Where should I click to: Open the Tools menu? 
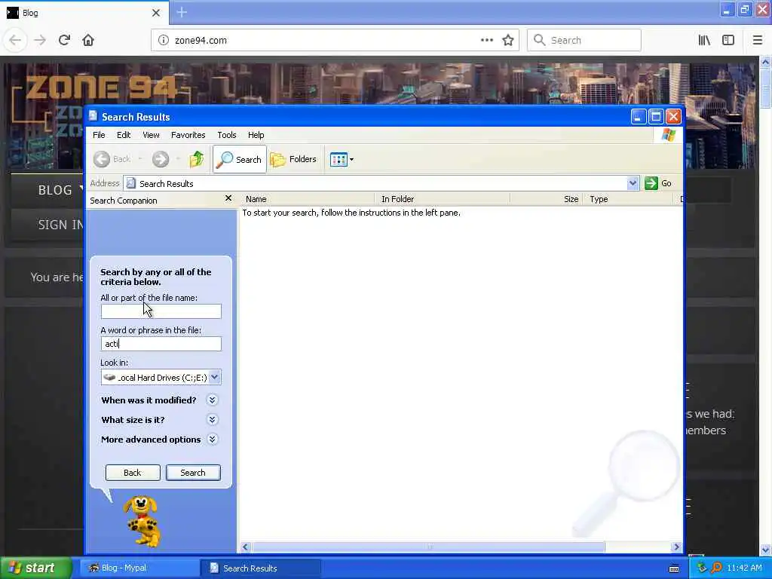tap(227, 135)
